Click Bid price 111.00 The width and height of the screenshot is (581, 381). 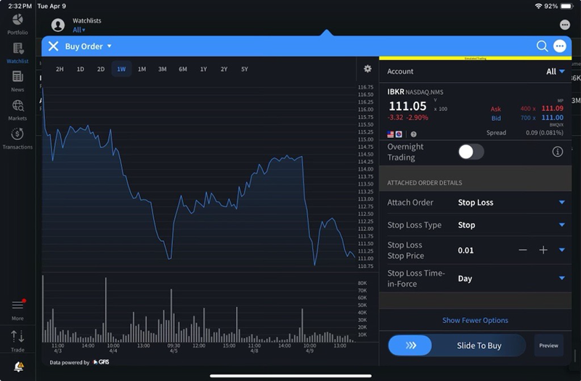[552, 118]
